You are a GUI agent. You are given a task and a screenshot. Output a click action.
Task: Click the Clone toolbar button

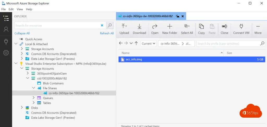[224, 29]
